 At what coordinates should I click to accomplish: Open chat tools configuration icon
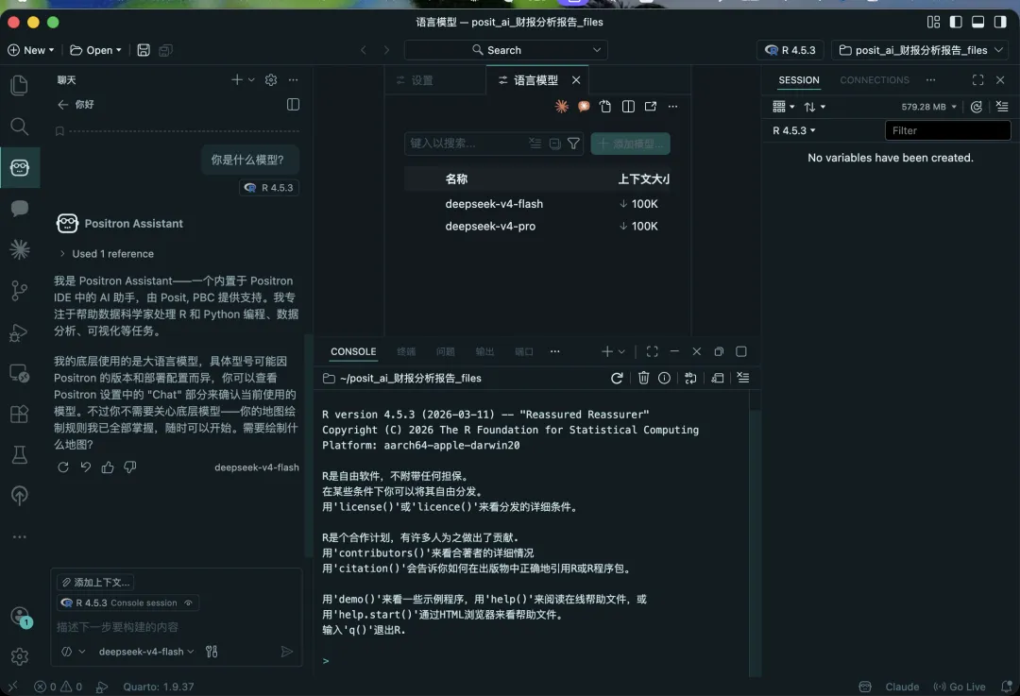click(x=212, y=651)
